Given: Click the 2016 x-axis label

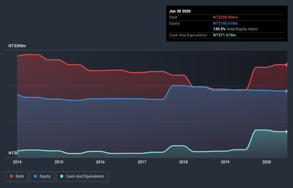Looking at the screenshot, I should pos(100,162).
